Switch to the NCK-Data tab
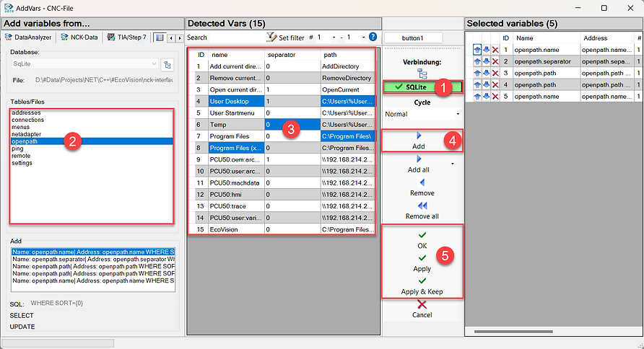 click(79, 37)
